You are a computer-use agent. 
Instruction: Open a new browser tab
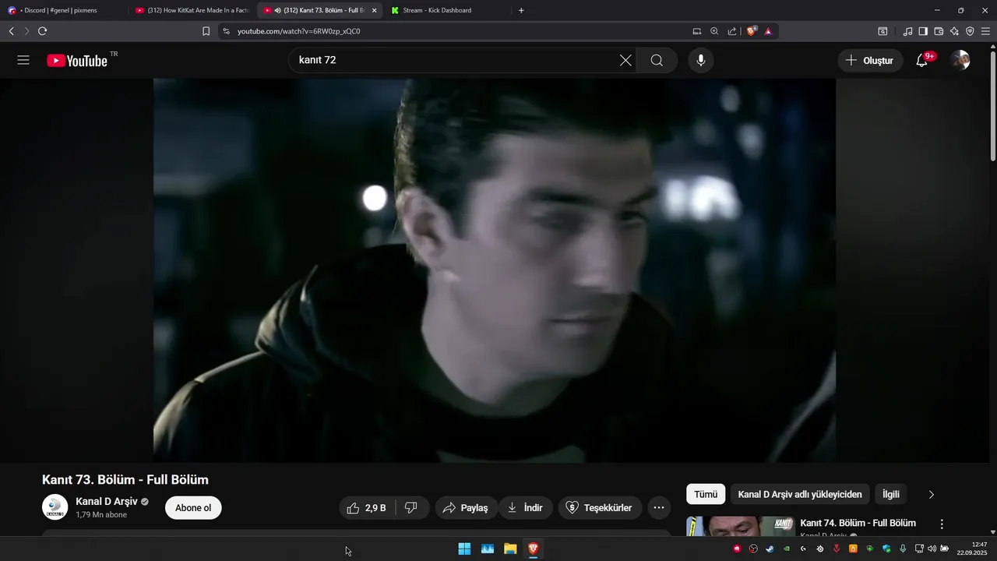point(521,10)
